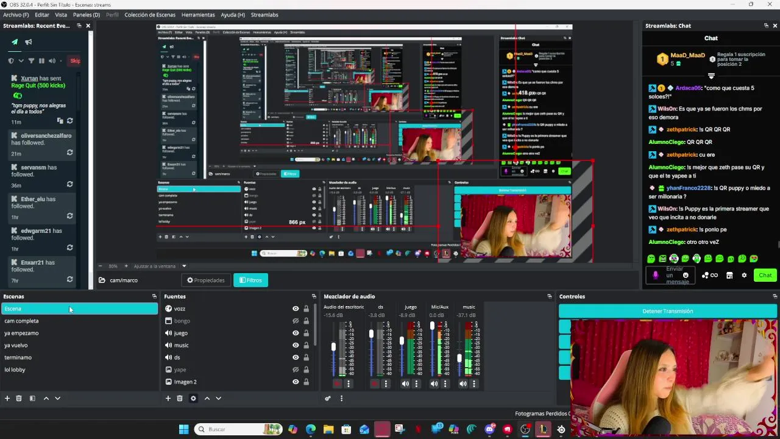Open the Paneles menu

click(x=87, y=15)
